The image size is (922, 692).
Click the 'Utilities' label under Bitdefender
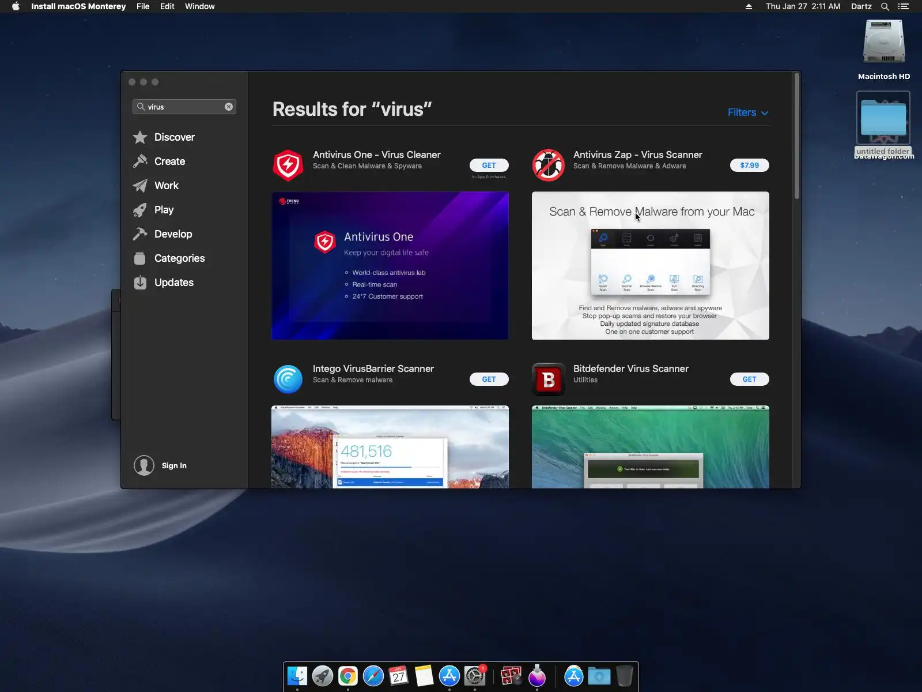click(x=585, y=380)
